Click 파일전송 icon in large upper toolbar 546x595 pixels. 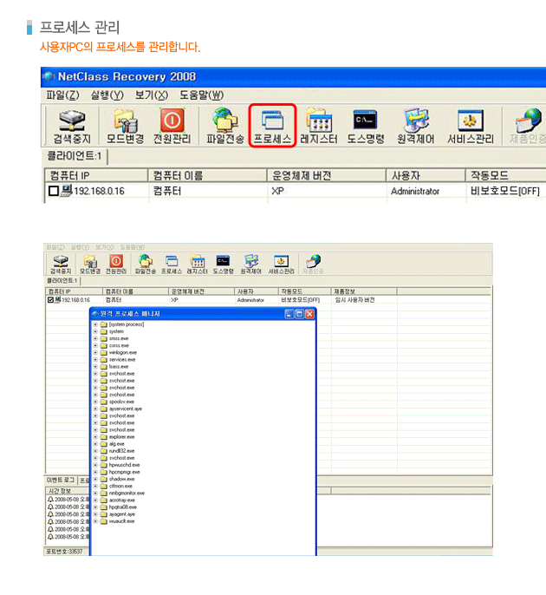click(x=225, y=127)
